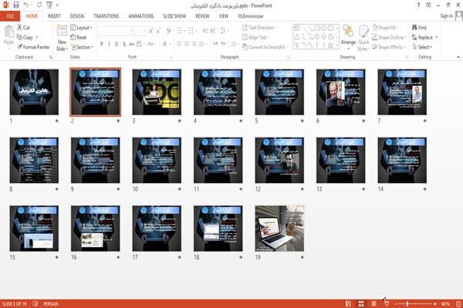Click the Find binoculars icon
The width and height of the screenshot is (463, 308).
(x=414, y=28)
